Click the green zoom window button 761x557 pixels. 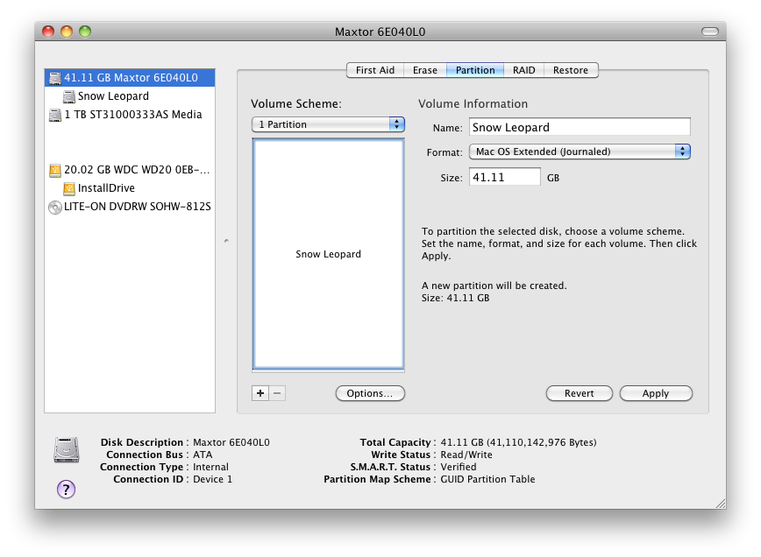85,32
